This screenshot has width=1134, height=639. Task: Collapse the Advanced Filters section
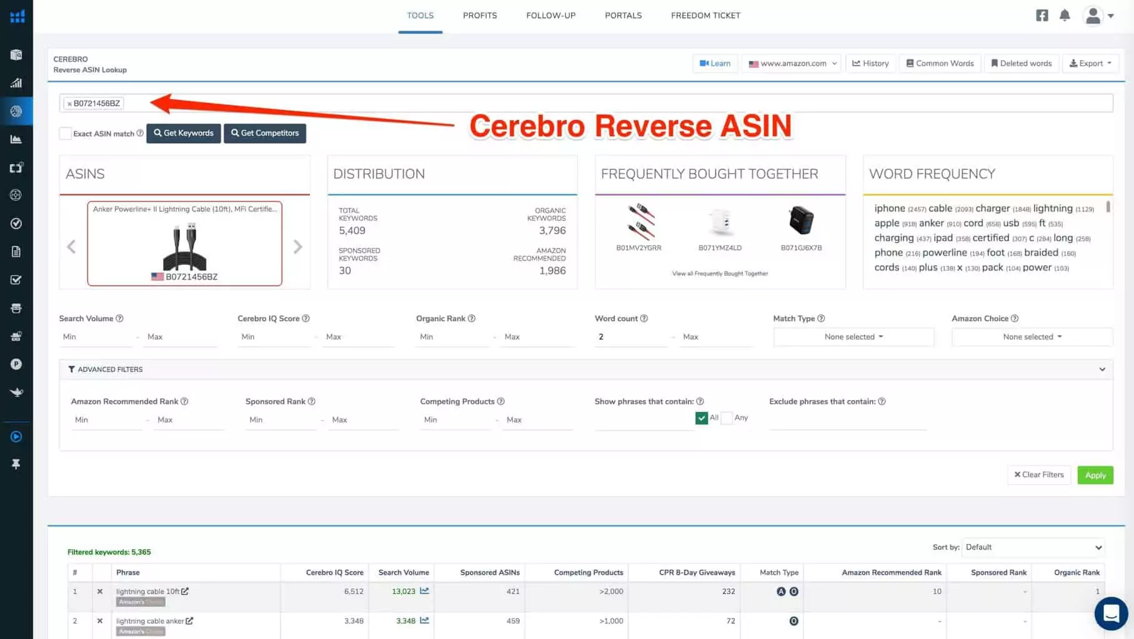[x=1102, y=369]
